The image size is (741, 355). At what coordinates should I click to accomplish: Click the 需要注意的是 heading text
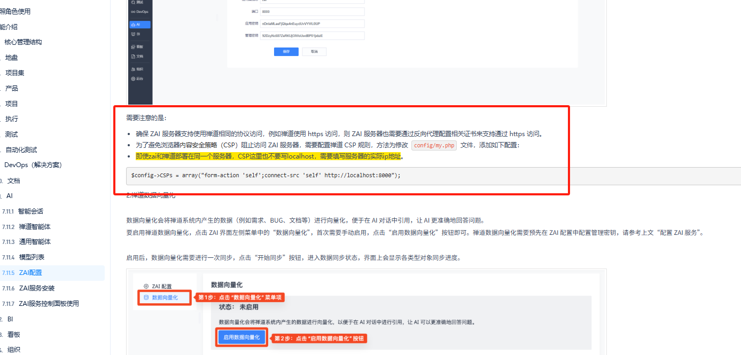pyautogui.click(x=146, y=117)
